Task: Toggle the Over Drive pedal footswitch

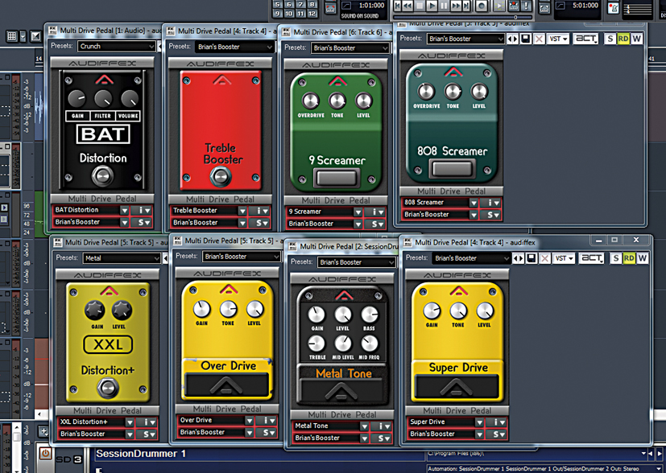Action: [x=227, y=385]
